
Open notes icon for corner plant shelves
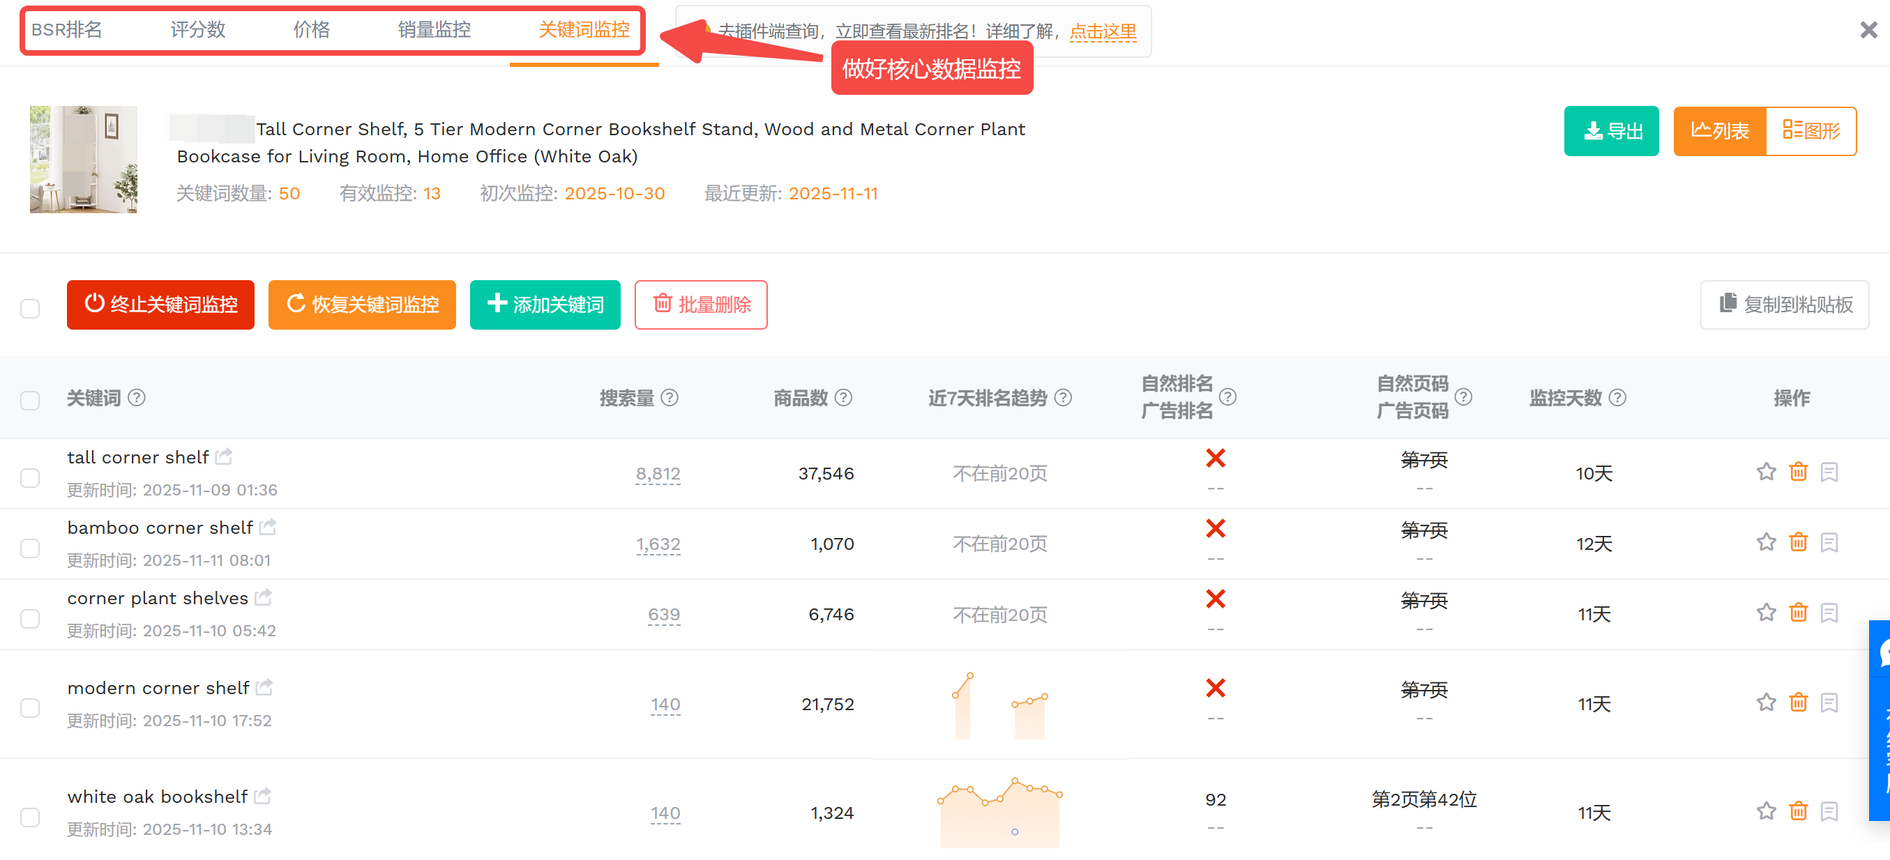coord(1829,613)
